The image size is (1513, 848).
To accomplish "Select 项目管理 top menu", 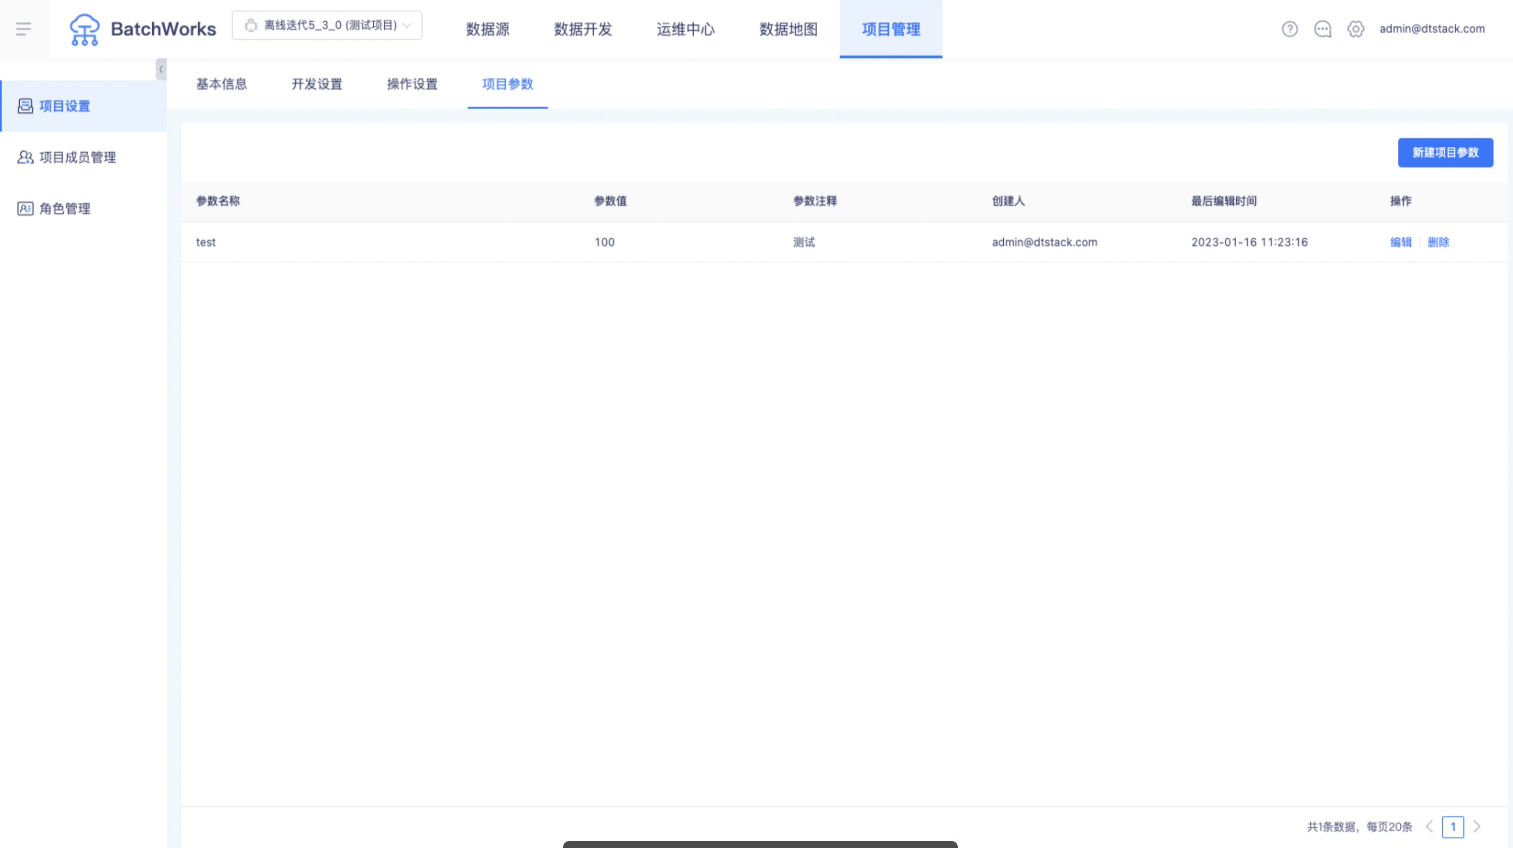I will coord(891,29).
